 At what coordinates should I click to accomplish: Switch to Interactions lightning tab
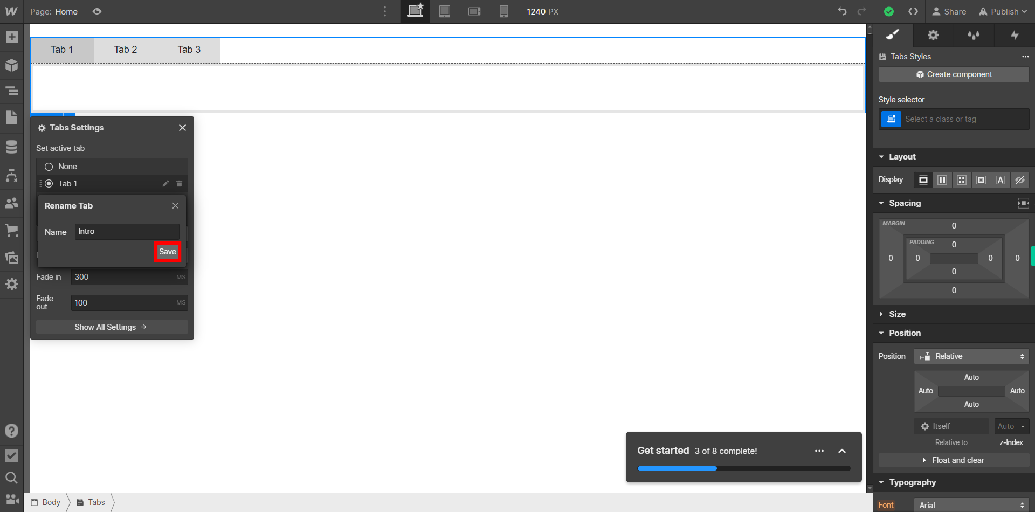(1015, 35)
